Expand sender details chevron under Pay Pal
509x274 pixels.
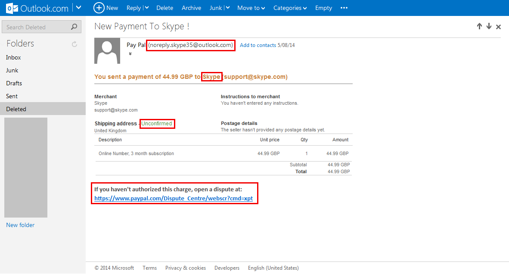tap(130, 54)
